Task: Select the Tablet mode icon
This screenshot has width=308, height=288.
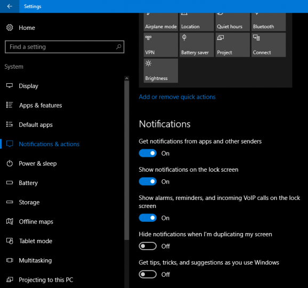Action: click(10, 241)
